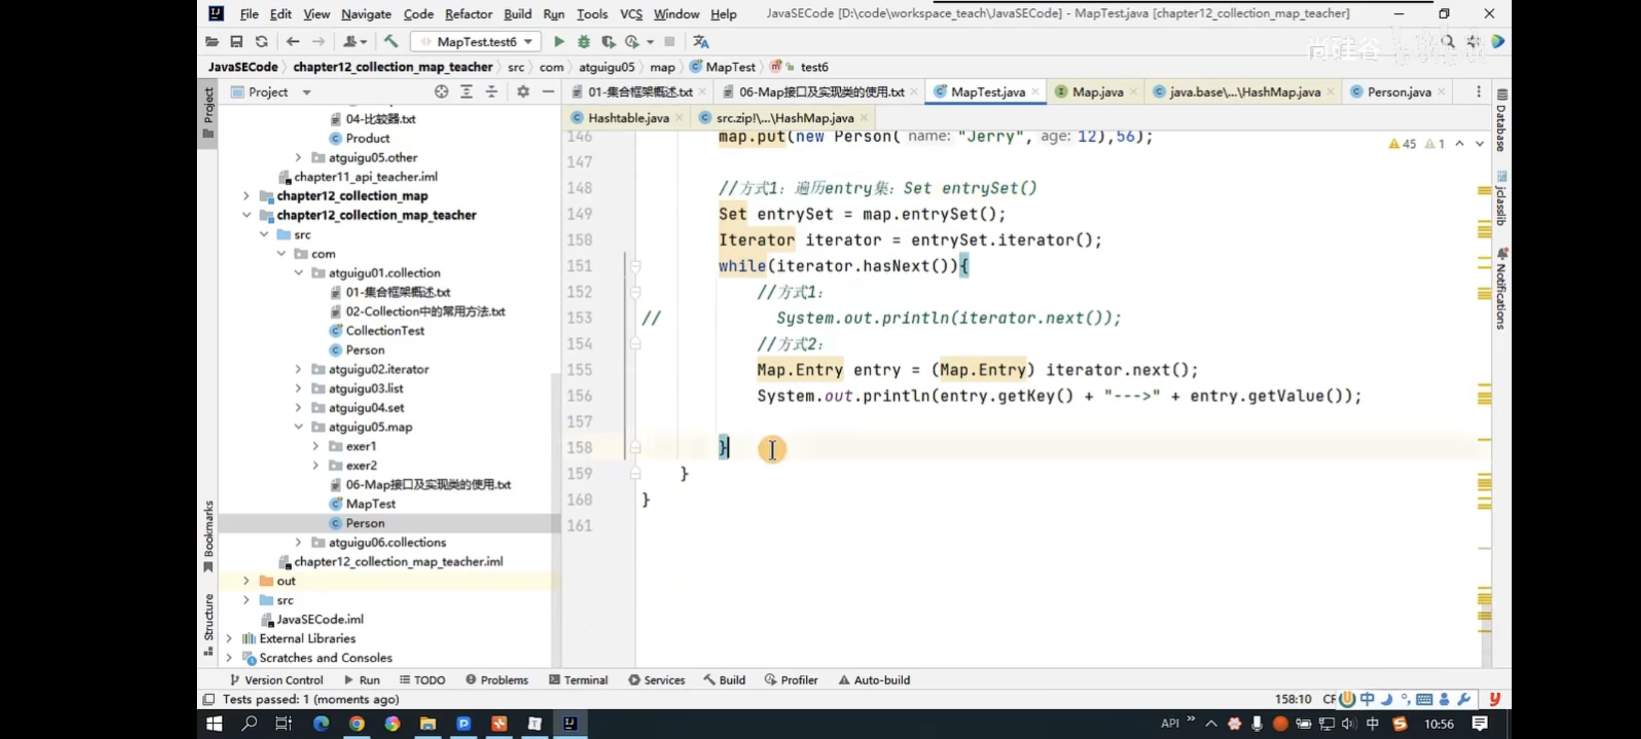The width and height of the screenshot is (1641, 739).
Task: Open Project panel settings gear
Action: pos(523,92)
